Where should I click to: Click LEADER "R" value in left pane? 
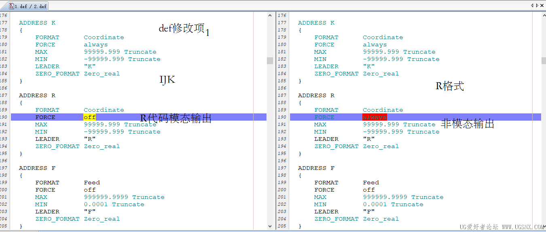click(x=90, y=139)
